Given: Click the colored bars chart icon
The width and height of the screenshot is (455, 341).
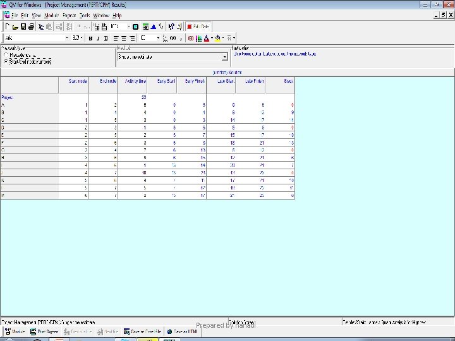Looking at the screenshot, I should point(198,38).
